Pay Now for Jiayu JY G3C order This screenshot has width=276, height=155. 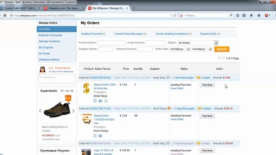coord(207,151)
